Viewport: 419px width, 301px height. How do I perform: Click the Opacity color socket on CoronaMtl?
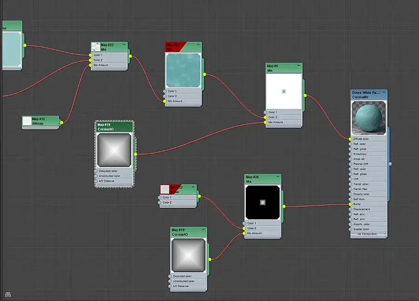350,194
